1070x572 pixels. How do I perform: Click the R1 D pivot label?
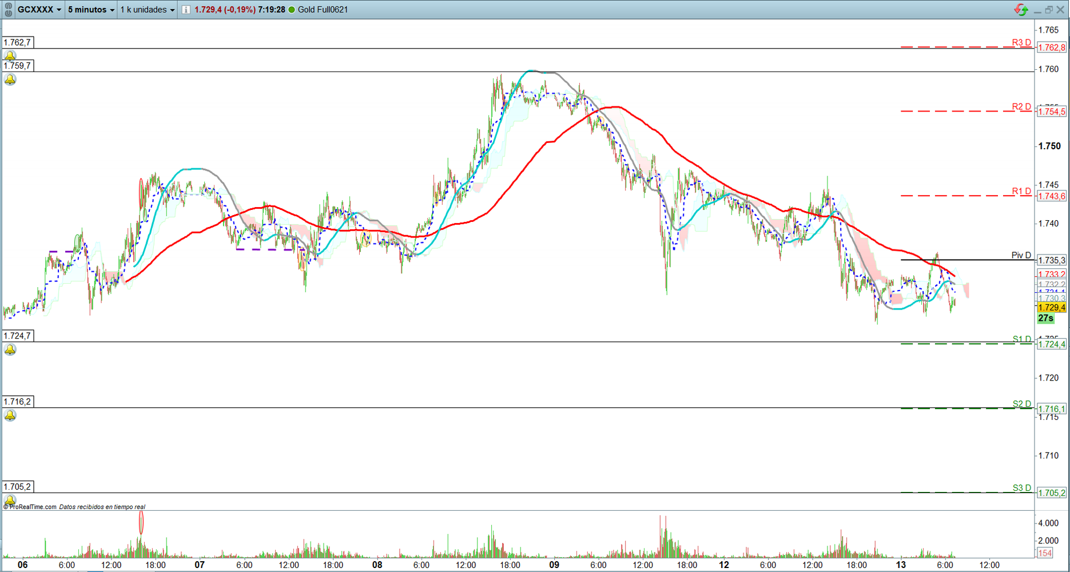point(1021,191)
